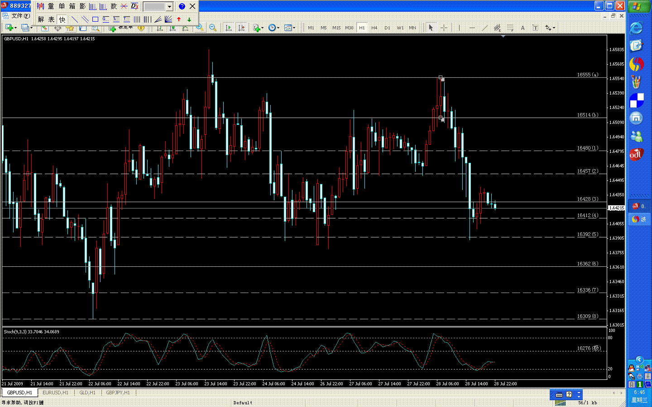Click the '16555 (a)' level label

pos(588,75)
